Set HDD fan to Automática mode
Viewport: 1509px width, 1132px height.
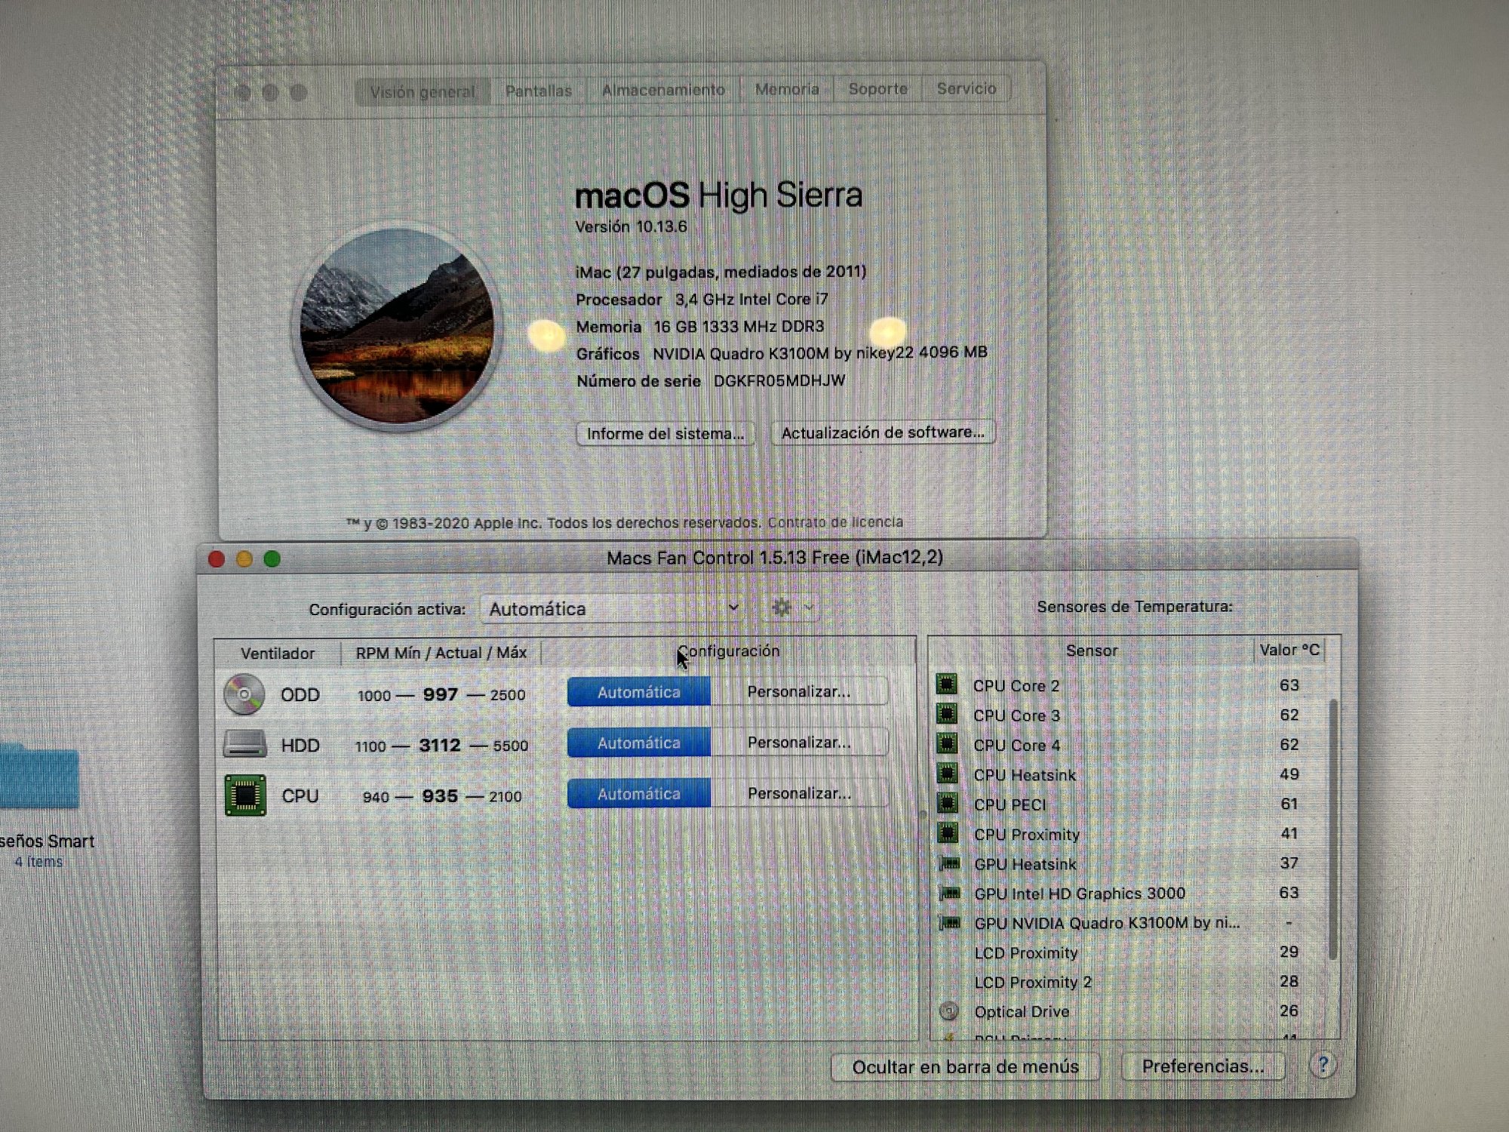(638, 743)
